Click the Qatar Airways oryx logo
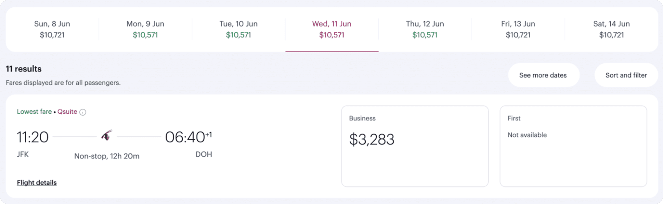Image resolution: width=663 pixels, height=204 pixels. pos(107,135)
